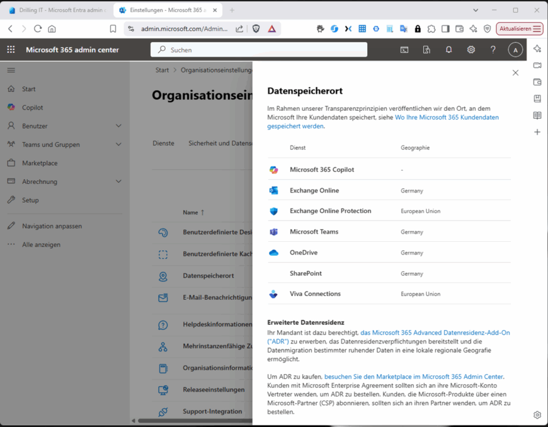Image resolution: width=548 pixels, height=427 pixels.
Task: Click the bookmark icon in browser toolbar
Action: coord(113,29)
